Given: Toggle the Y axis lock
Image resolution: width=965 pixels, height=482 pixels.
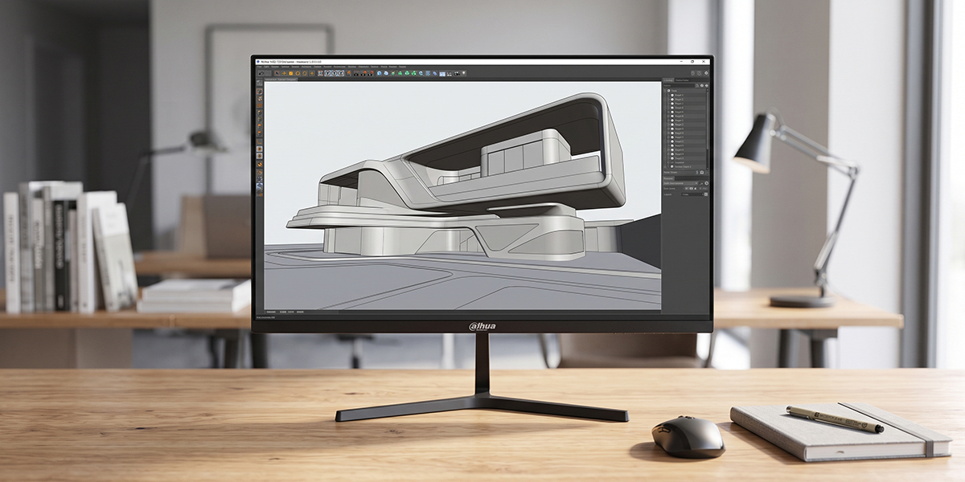Looking at the screenshot, I should [x=335, y=73].
